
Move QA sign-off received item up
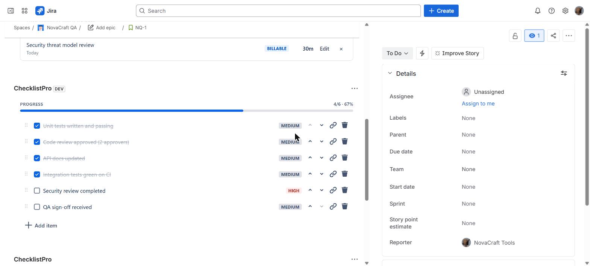tap(310, 207)
